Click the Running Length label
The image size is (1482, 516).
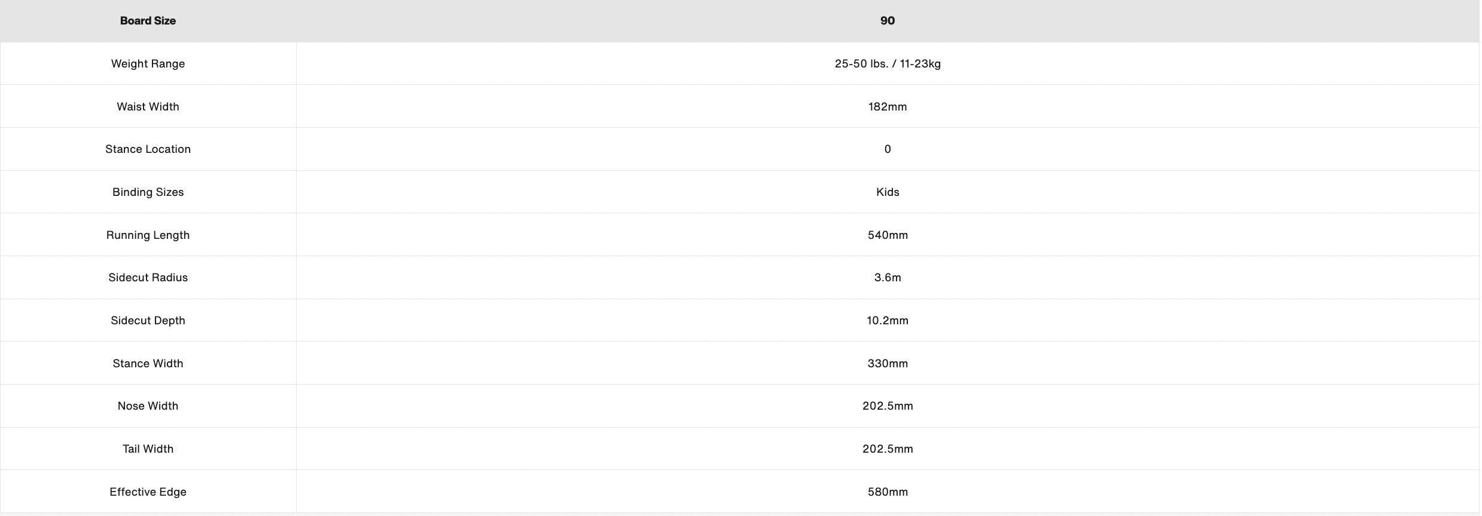148,235
